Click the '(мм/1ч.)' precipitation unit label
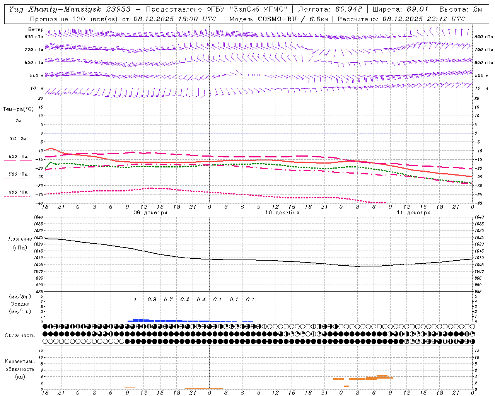 click(x=20, y=311)
